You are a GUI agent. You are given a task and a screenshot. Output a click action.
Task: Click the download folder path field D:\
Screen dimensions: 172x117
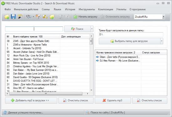click(x=131, y=35)
